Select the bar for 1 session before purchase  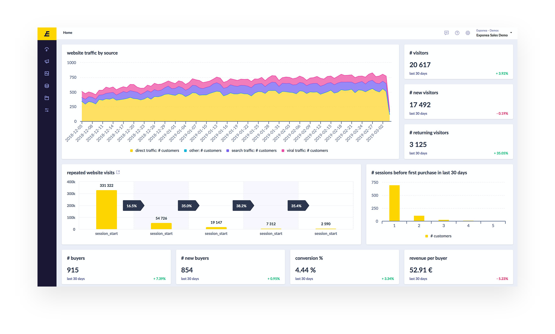pos(394,203)
